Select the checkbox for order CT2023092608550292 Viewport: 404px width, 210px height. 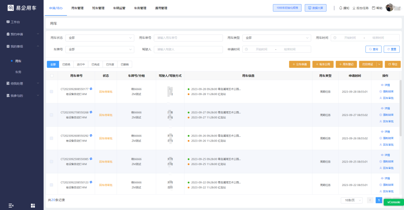(x=52, y=138)
